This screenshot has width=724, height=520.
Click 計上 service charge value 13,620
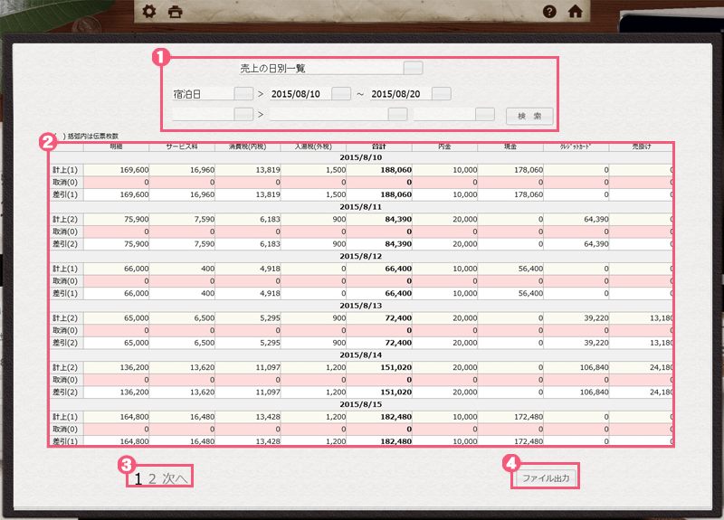click(202, 367)
